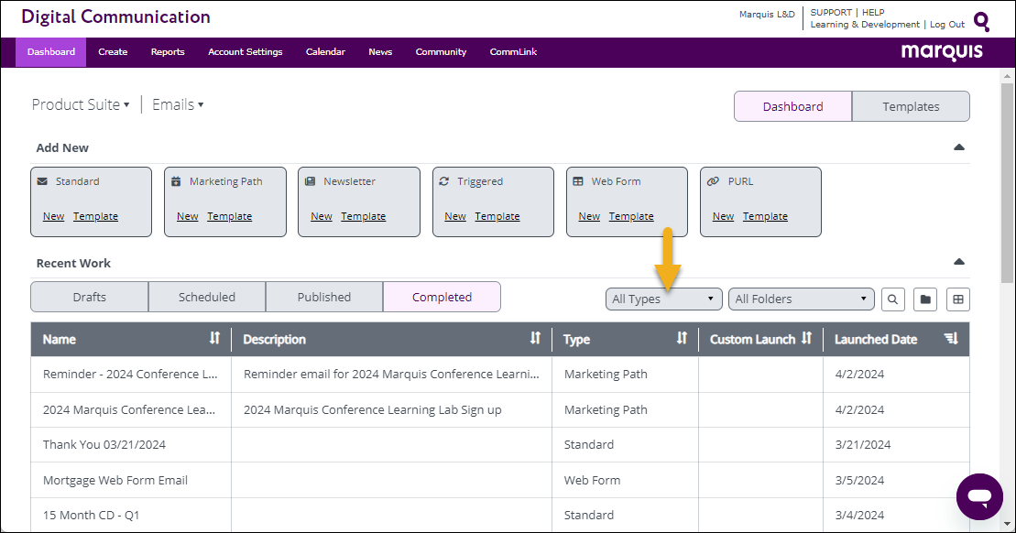Viewport: 1016px width, 533px height.
Task: Sort by Type column arrows
Action: coord(682,338)
